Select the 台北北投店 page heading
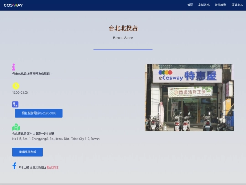The width and height of the screenshot is (246, 185). (123, 28)
